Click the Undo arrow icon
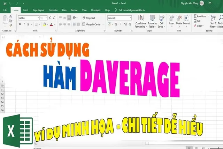Image resolution: width=223 pixels, height=149 pixels. tap(10, 3)
